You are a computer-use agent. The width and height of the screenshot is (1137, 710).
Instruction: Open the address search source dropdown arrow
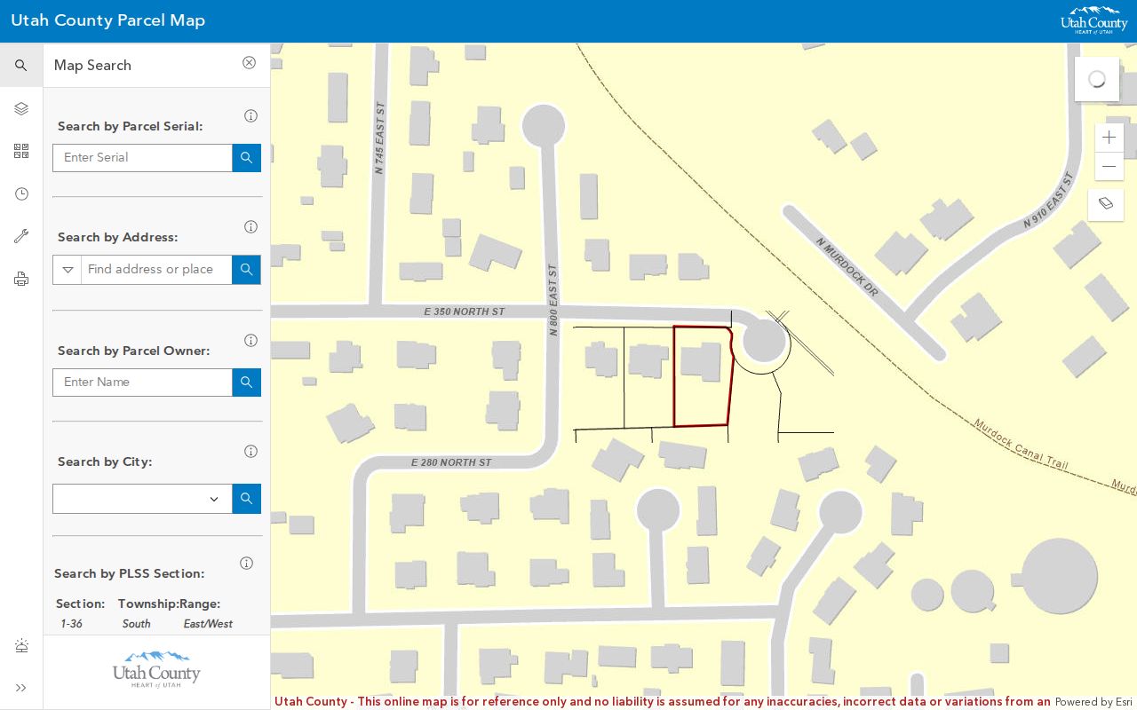pos(68,270)
